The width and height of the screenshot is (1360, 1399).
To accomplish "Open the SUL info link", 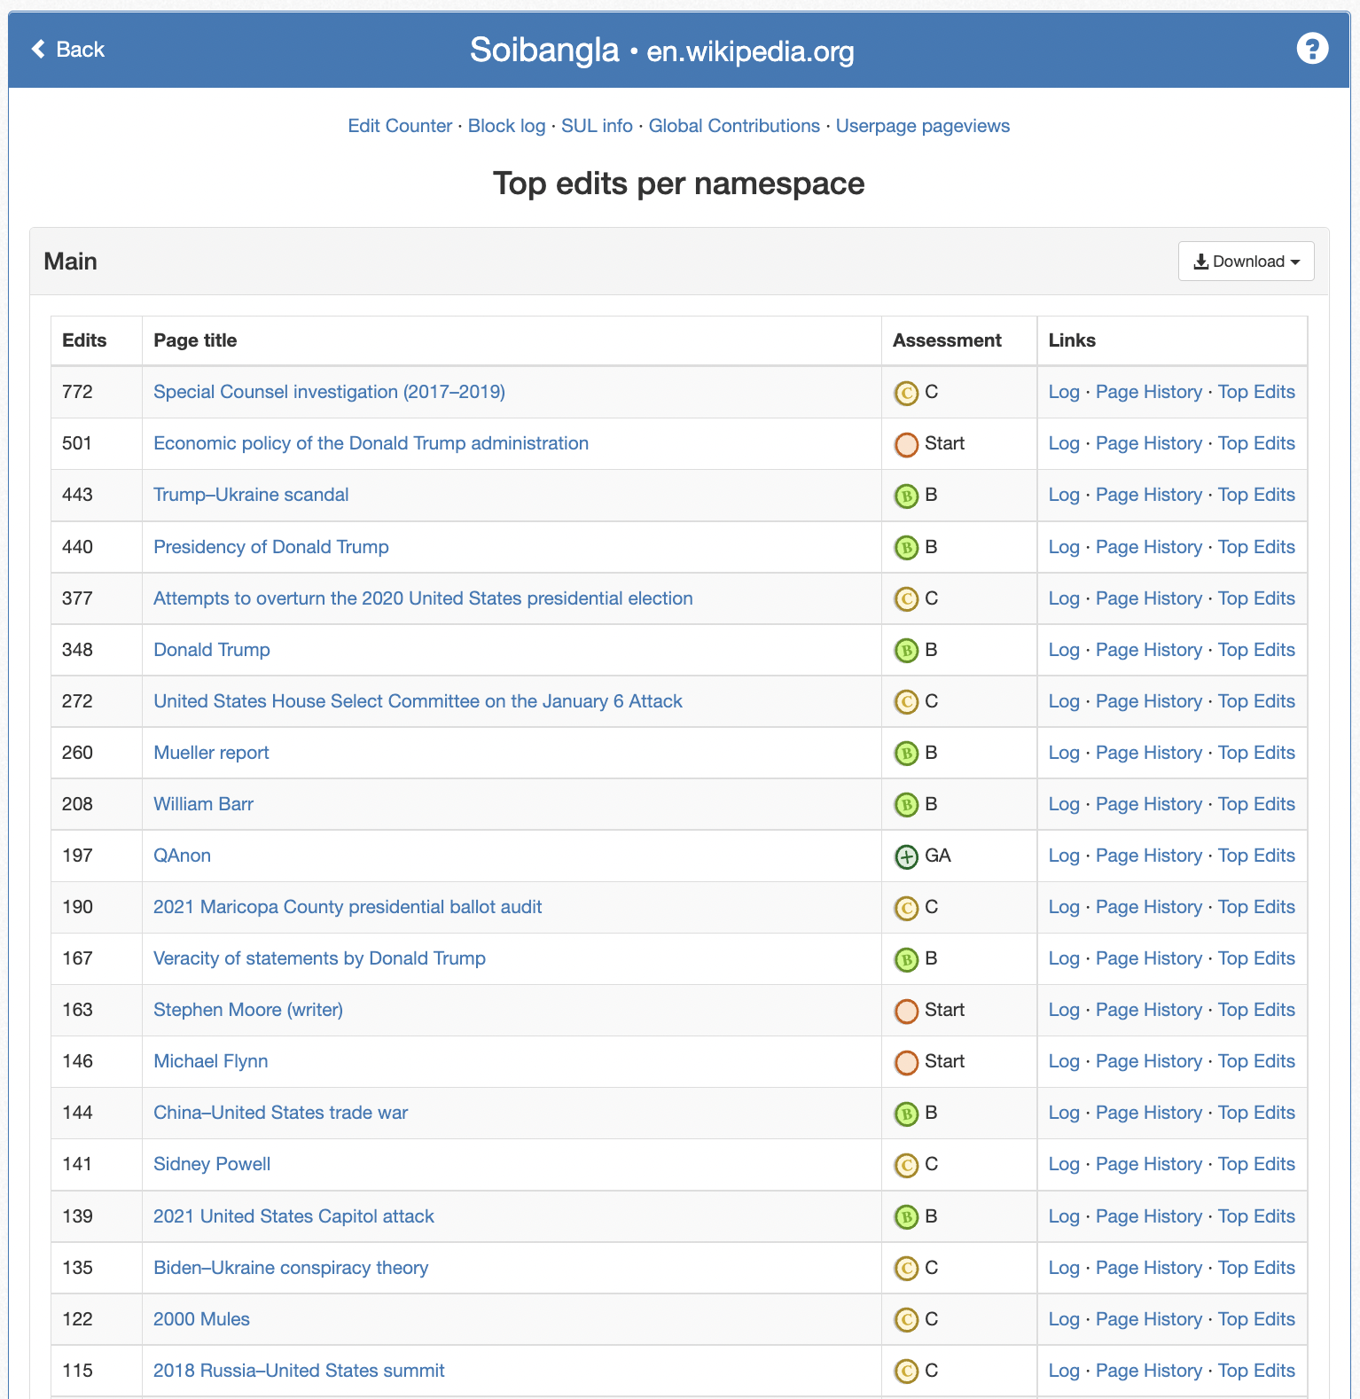I will pos(597,126).
